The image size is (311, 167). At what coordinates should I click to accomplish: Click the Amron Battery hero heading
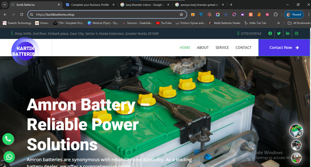[x=88, y=124]
